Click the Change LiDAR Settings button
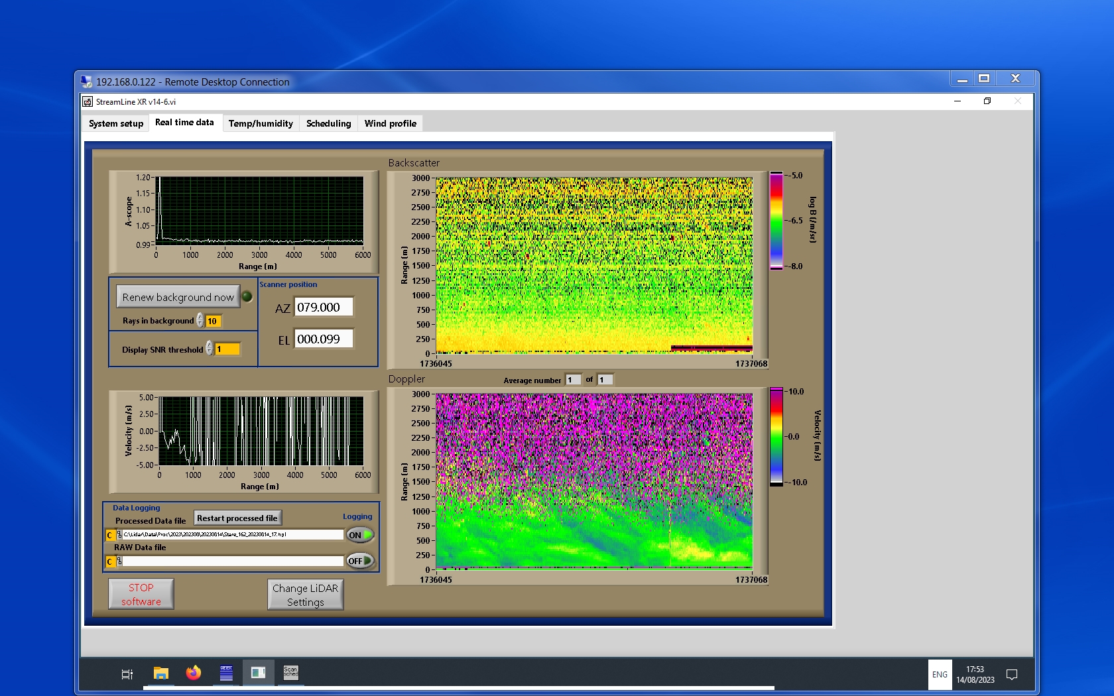Viewport: 1114px width, 696px height. pos(305,595)
